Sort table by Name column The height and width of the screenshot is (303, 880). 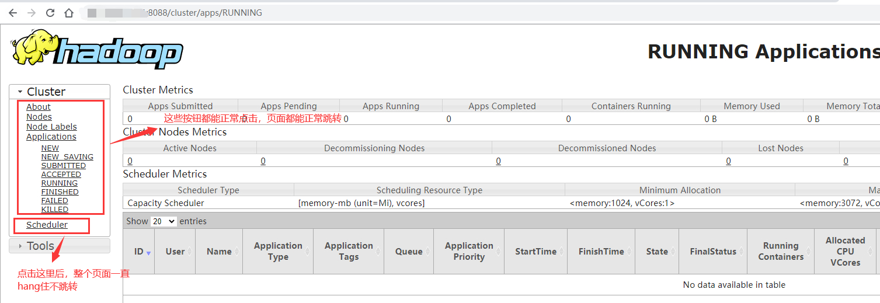[219, 252]
